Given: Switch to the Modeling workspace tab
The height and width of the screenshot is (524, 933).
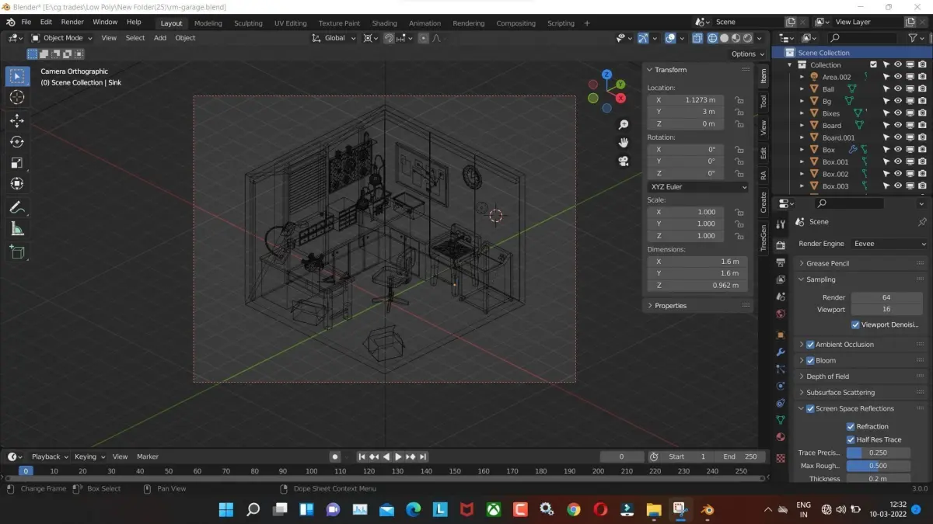Looking at the screenshot, I should [x=208, y=23].
